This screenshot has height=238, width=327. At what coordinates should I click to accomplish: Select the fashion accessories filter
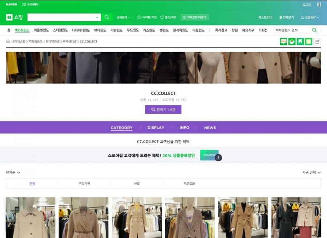tap(189, 183)
